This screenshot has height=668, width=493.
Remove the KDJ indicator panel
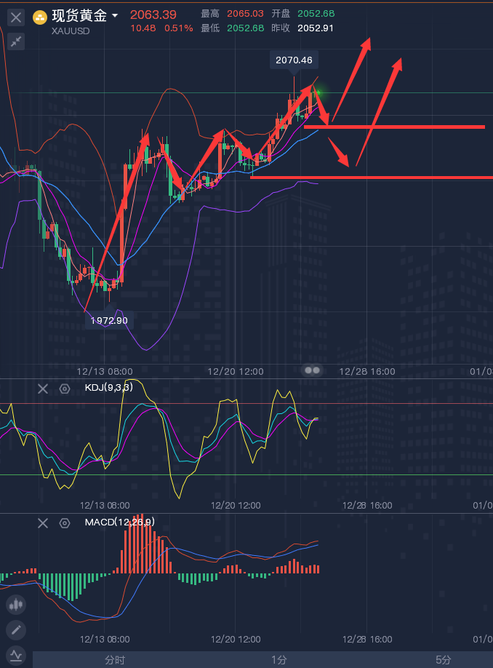(x=43, y=389)
